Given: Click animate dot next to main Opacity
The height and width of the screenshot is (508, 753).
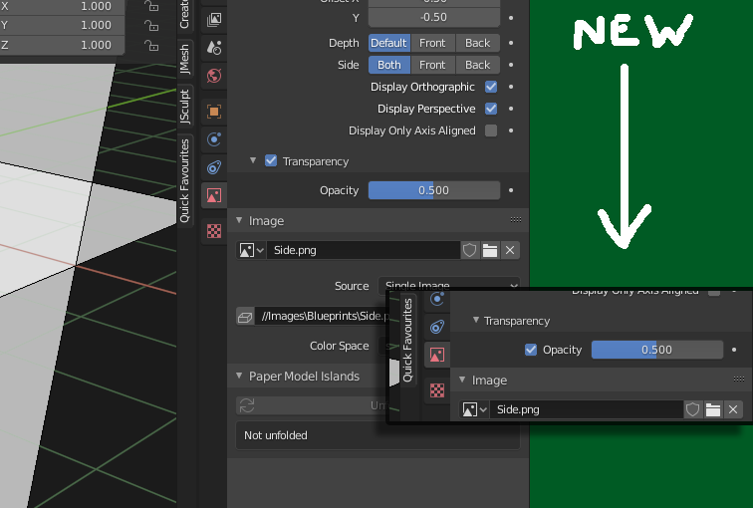Looking at the screenshot, I should click(x=511, y=190).
